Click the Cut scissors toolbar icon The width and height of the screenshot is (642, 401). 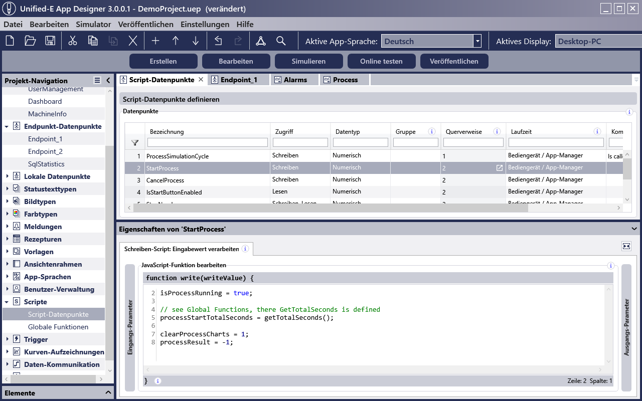[x=73, y=41]
